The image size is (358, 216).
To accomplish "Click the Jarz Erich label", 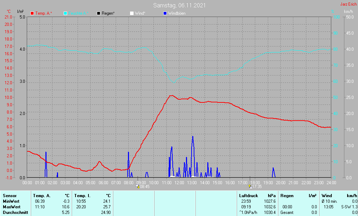I will pyautogui.click(x=348, y=5).
